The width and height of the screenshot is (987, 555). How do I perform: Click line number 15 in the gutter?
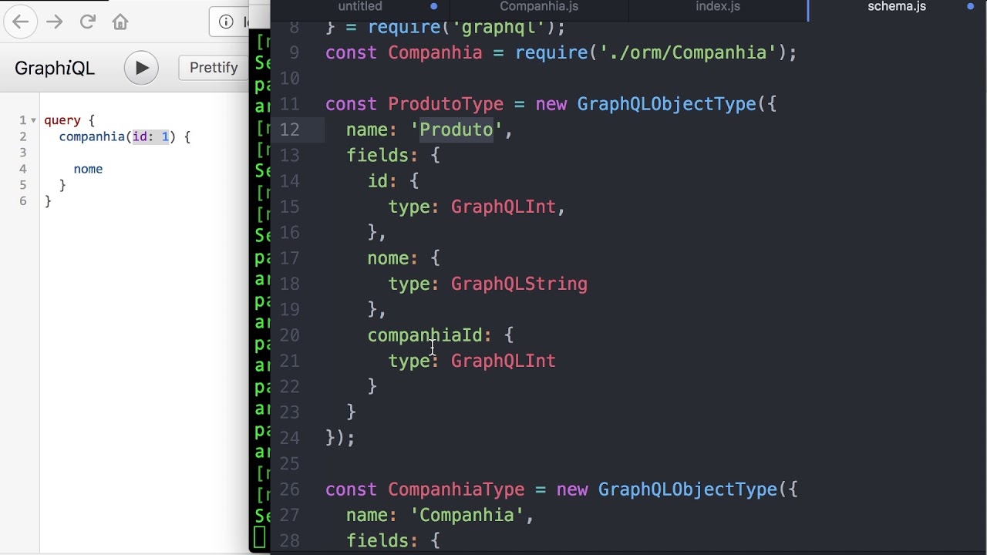coord(289,207)
